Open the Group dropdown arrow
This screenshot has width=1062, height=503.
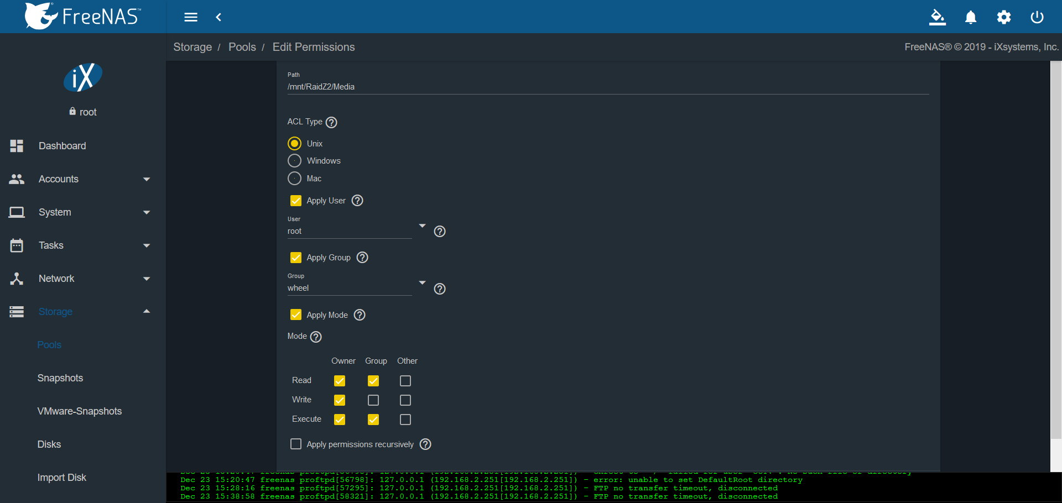[x=423, y=283]
